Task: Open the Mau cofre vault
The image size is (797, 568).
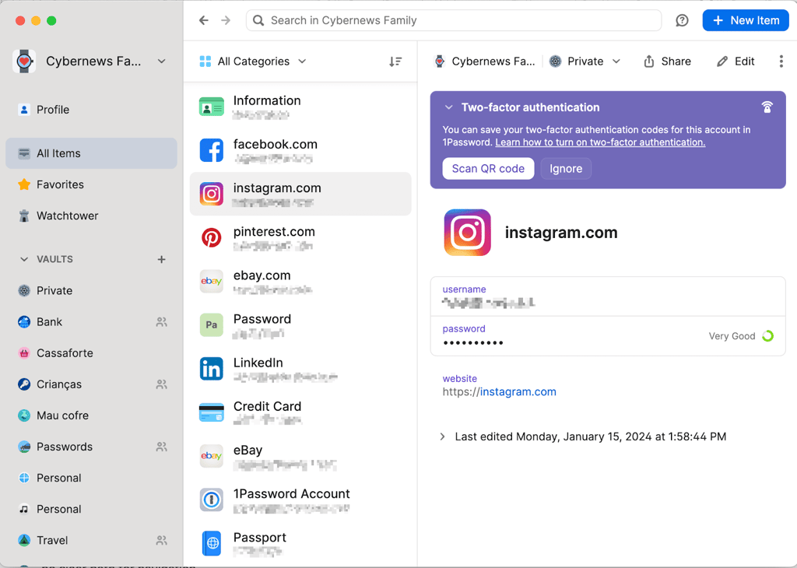Action: click(91, 415)
